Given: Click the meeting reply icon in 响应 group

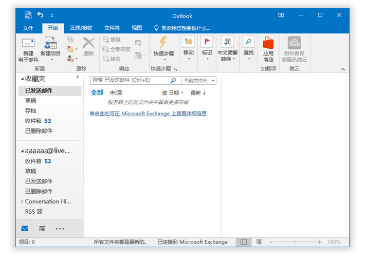Looking at the screenshot, I should point(138,43).
